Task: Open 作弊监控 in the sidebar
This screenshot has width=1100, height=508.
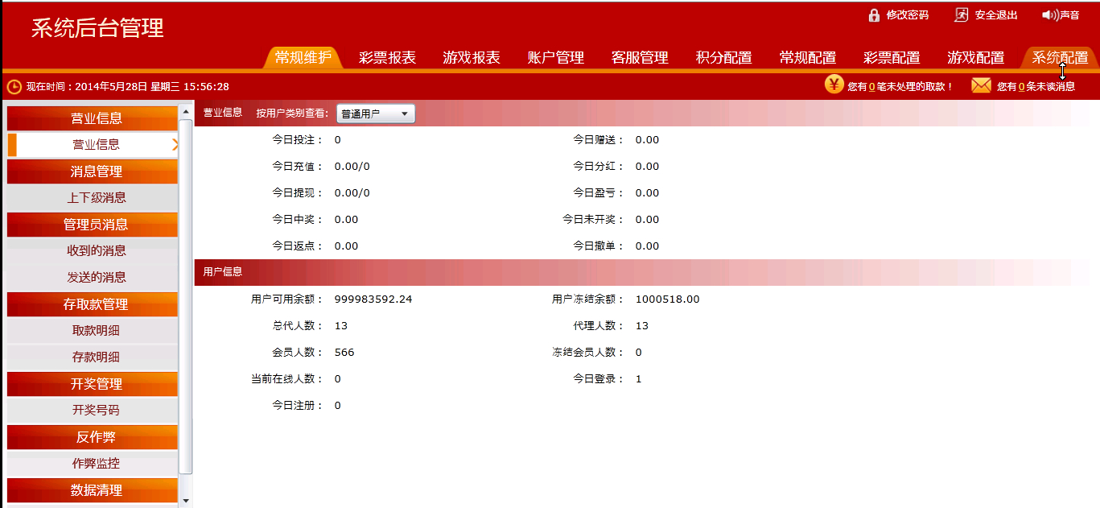Action: pos(96,464)
